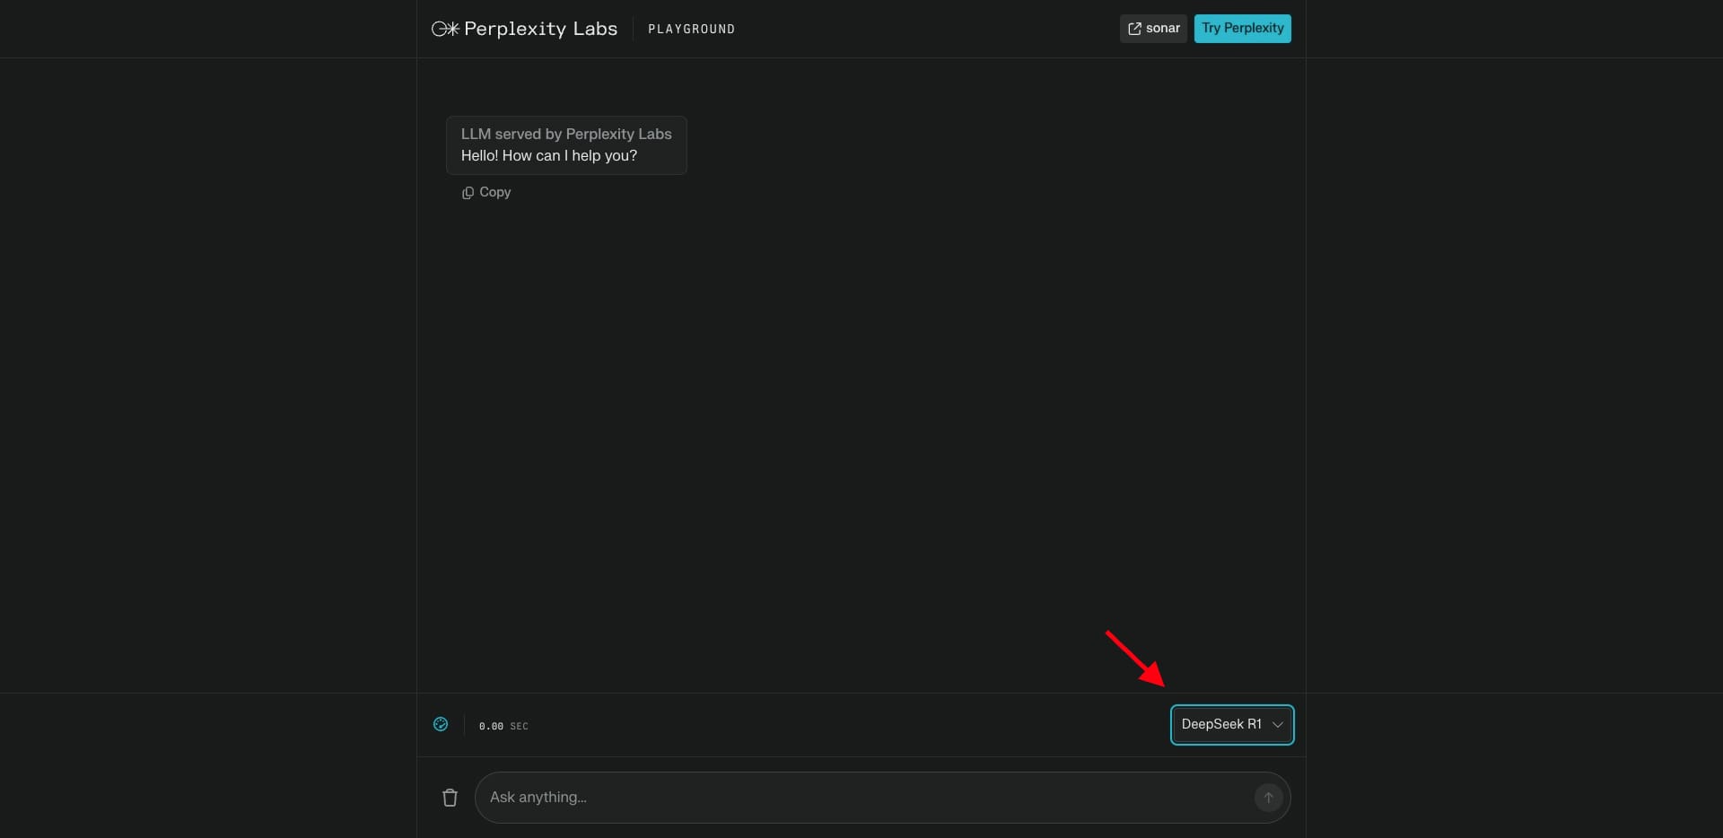Open the sonar link
This screenshot has width=1723, height=838.
point(1153,29)
